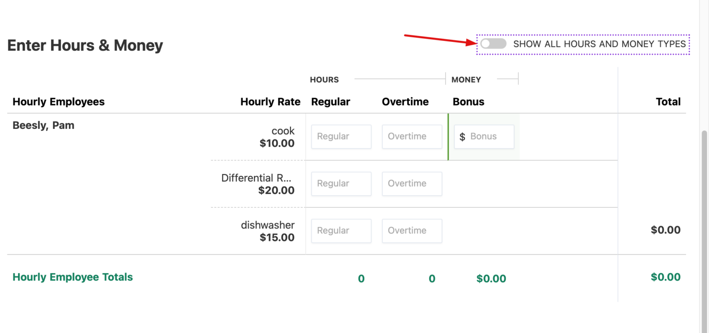Enable the SHOW ALL HOURS AND MONEY TYPES toggle
Viewport: 709px width, 333px height.
pyautogui.click(x=493, y=43)
